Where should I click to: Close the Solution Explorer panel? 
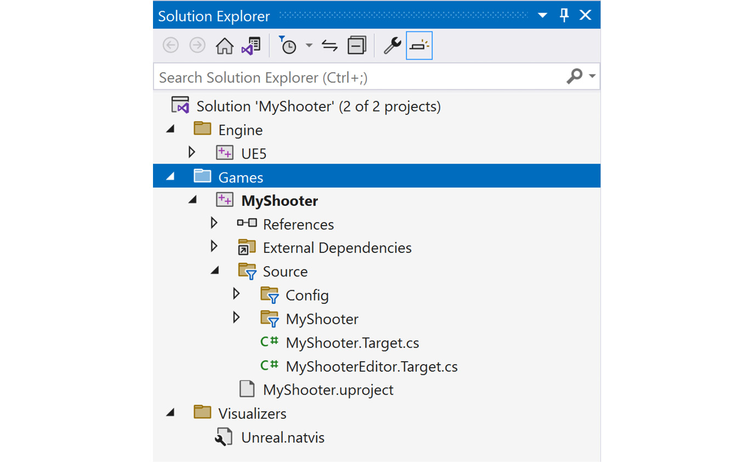coord(586,15)
